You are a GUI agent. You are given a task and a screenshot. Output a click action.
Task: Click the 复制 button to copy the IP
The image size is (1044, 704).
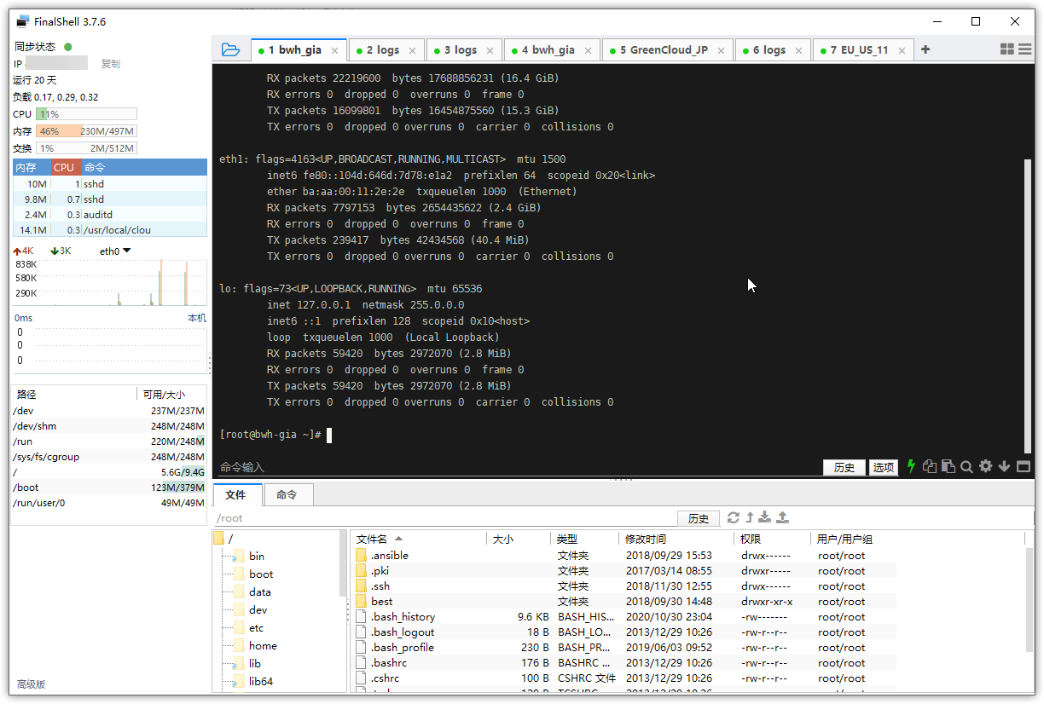tap(110, 63)
